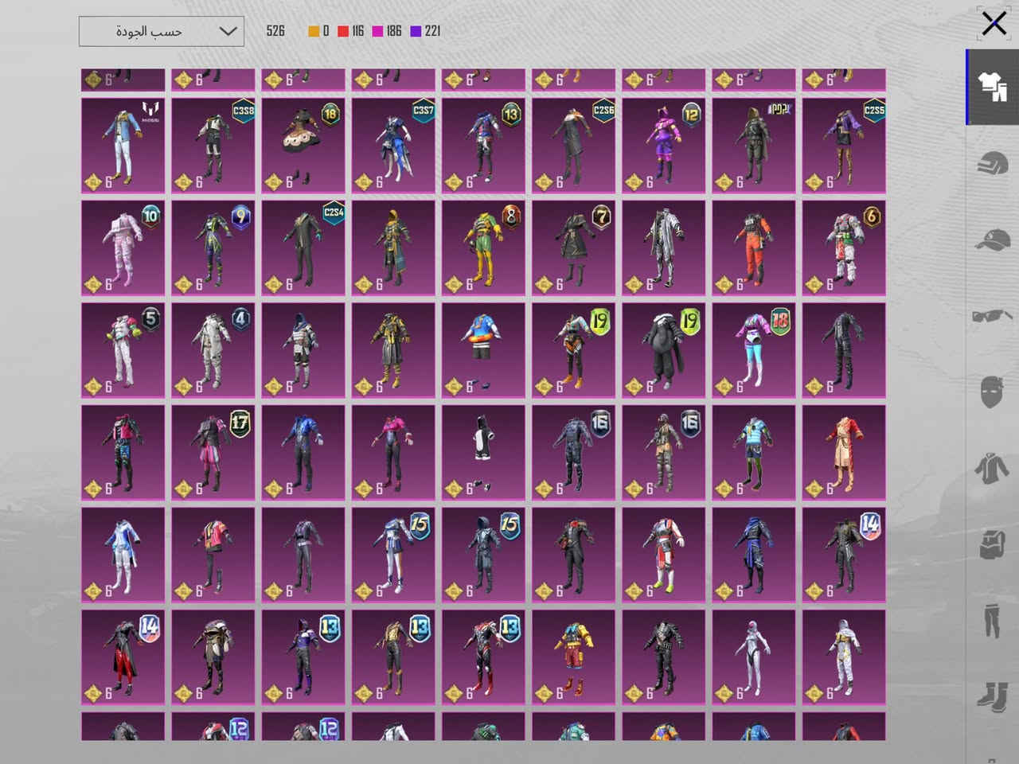Open the helmet category in sidebar
1019x764 pixels.
(993, 163)
